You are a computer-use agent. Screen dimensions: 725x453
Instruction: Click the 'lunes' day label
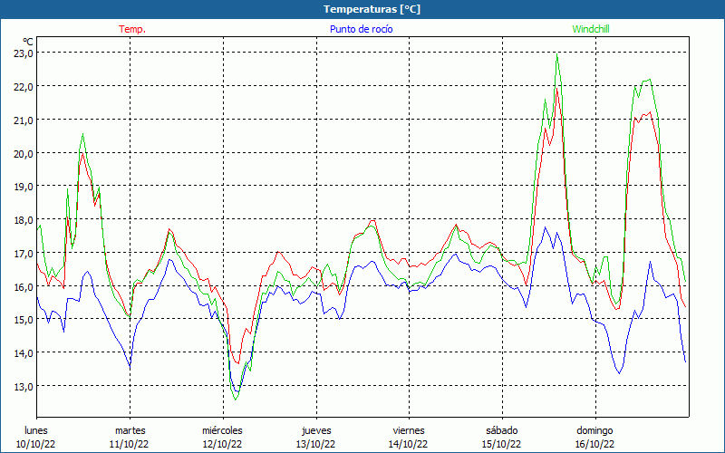click(36, 430)
